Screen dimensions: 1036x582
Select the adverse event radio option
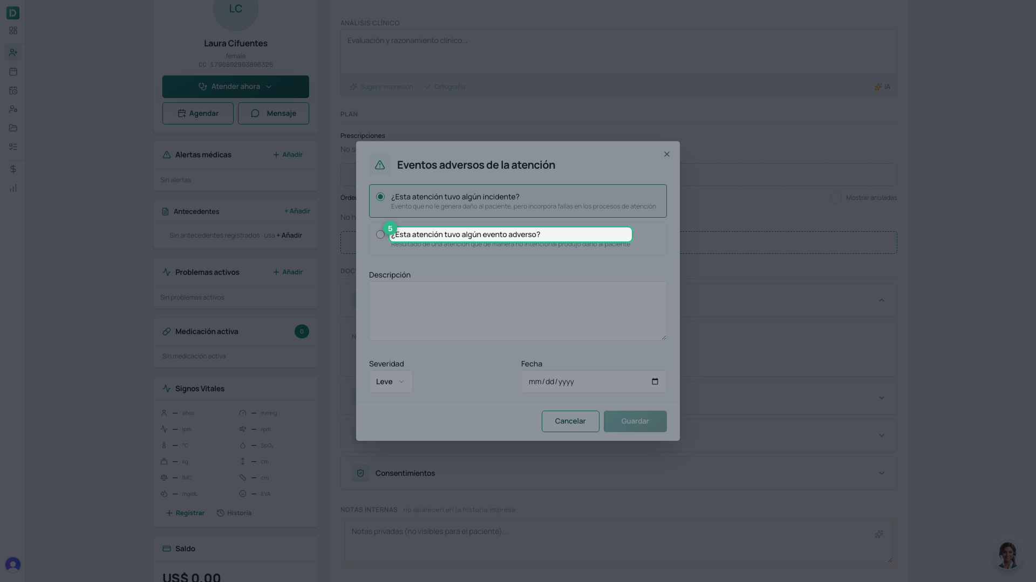[380, 234]
